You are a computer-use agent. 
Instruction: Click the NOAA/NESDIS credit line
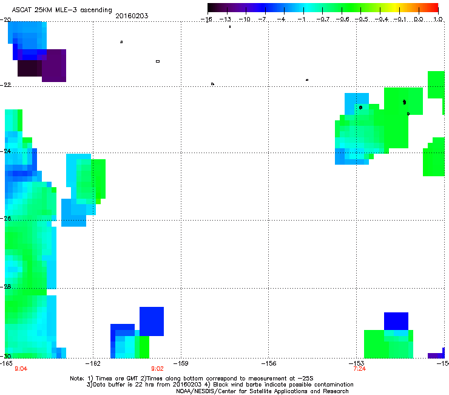pos(262,391)
